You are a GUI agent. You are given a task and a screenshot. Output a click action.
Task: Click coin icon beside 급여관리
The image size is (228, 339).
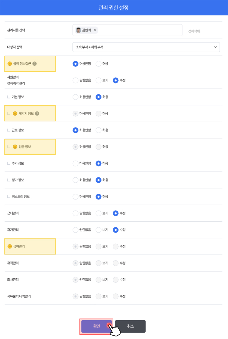9,246
